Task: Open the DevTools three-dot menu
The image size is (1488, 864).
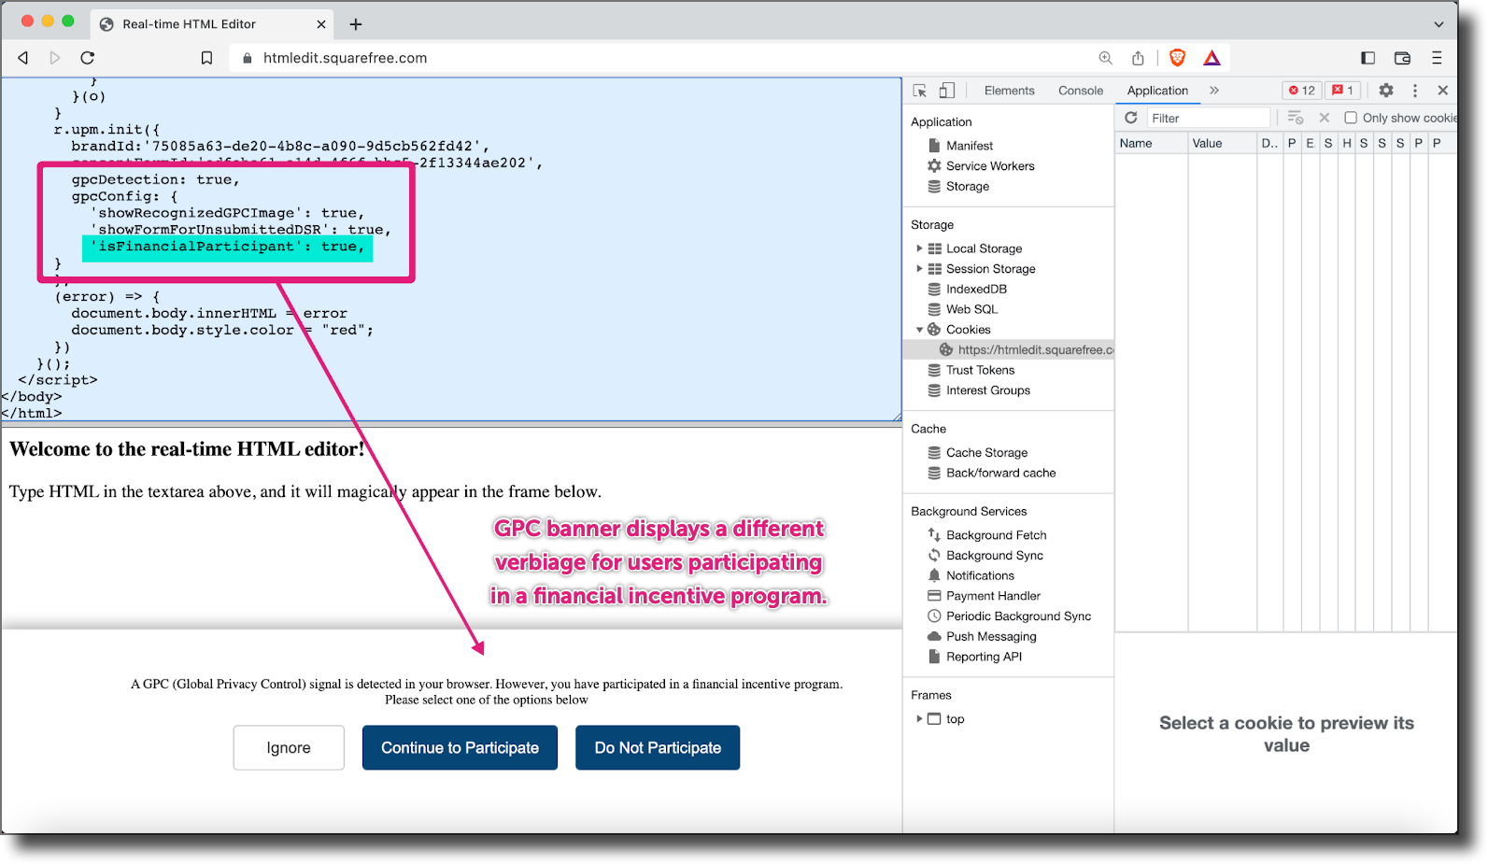Action: [1415, 91]
